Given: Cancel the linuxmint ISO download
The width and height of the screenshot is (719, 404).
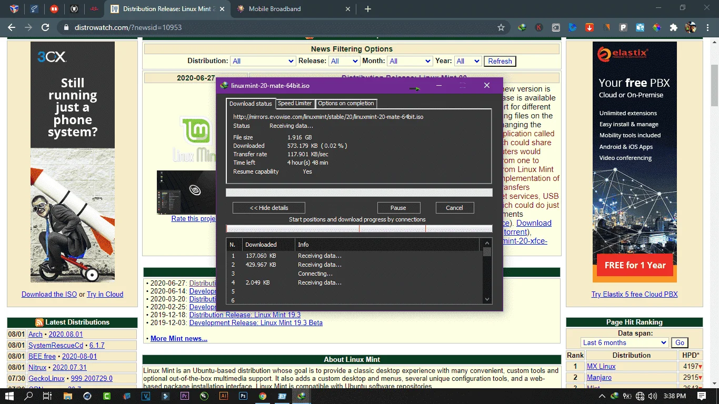Looking at the screenshot, I should point(454,208).
